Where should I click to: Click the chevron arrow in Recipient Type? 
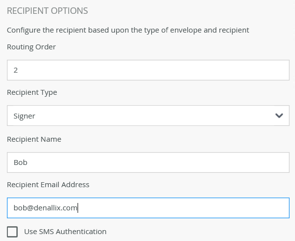click(x=279, y=116)
